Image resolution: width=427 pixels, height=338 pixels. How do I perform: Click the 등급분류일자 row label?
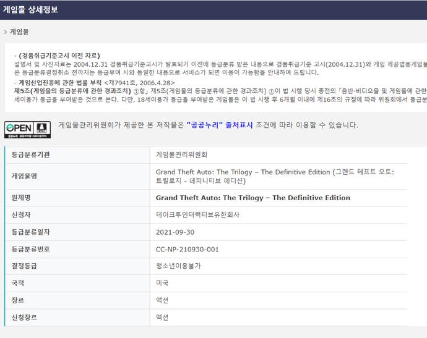(30, 232)
